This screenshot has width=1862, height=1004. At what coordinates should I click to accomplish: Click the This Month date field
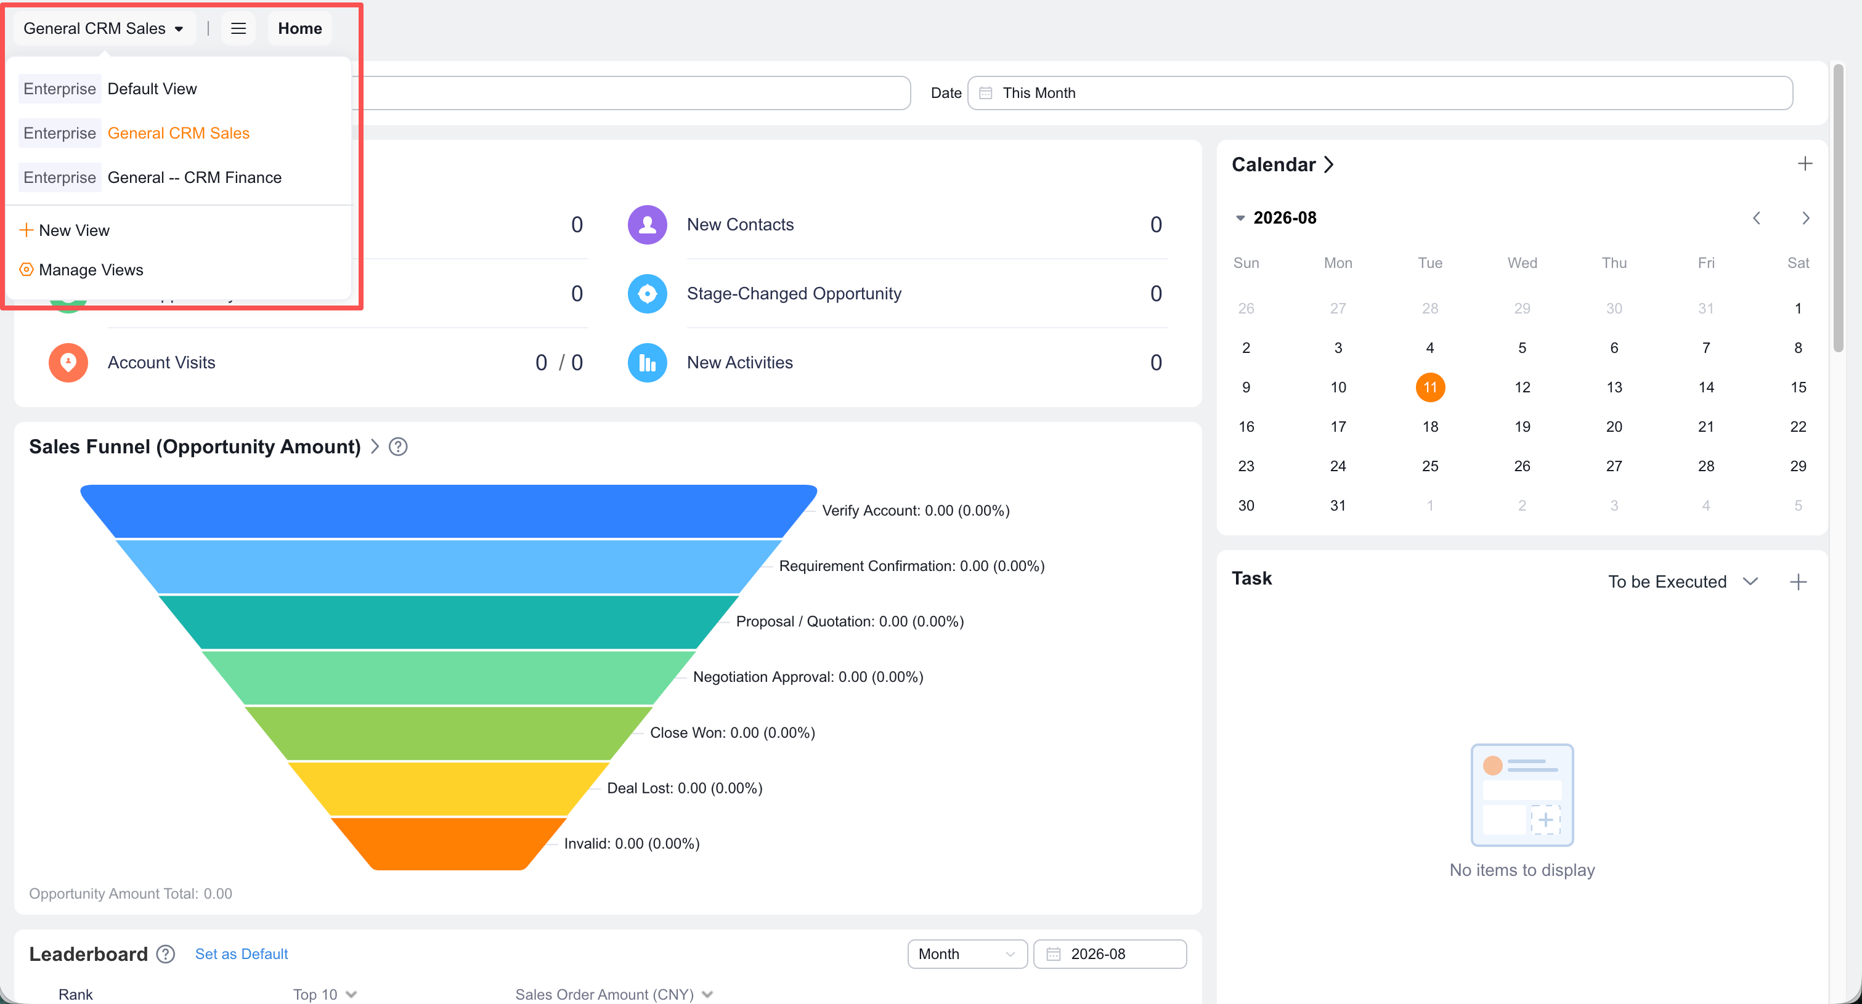tap(1380, 92)
